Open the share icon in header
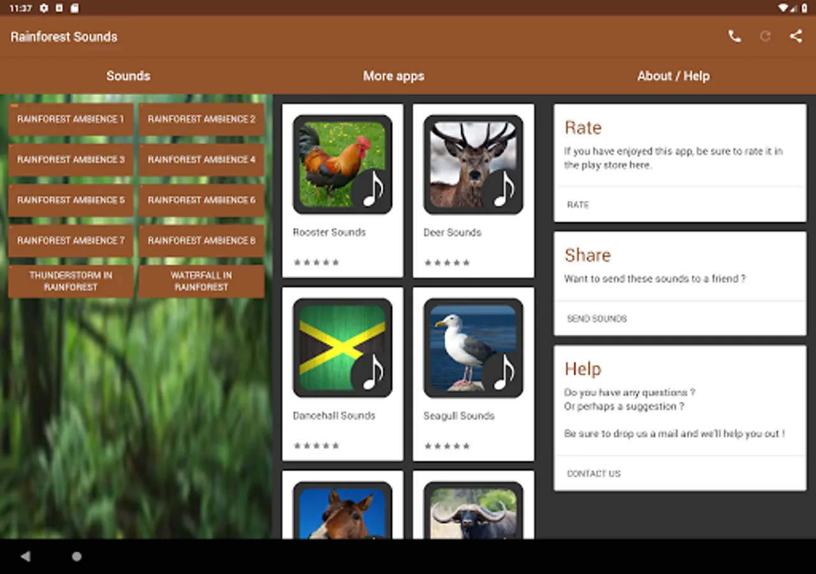816x574 pixels. 796,36
